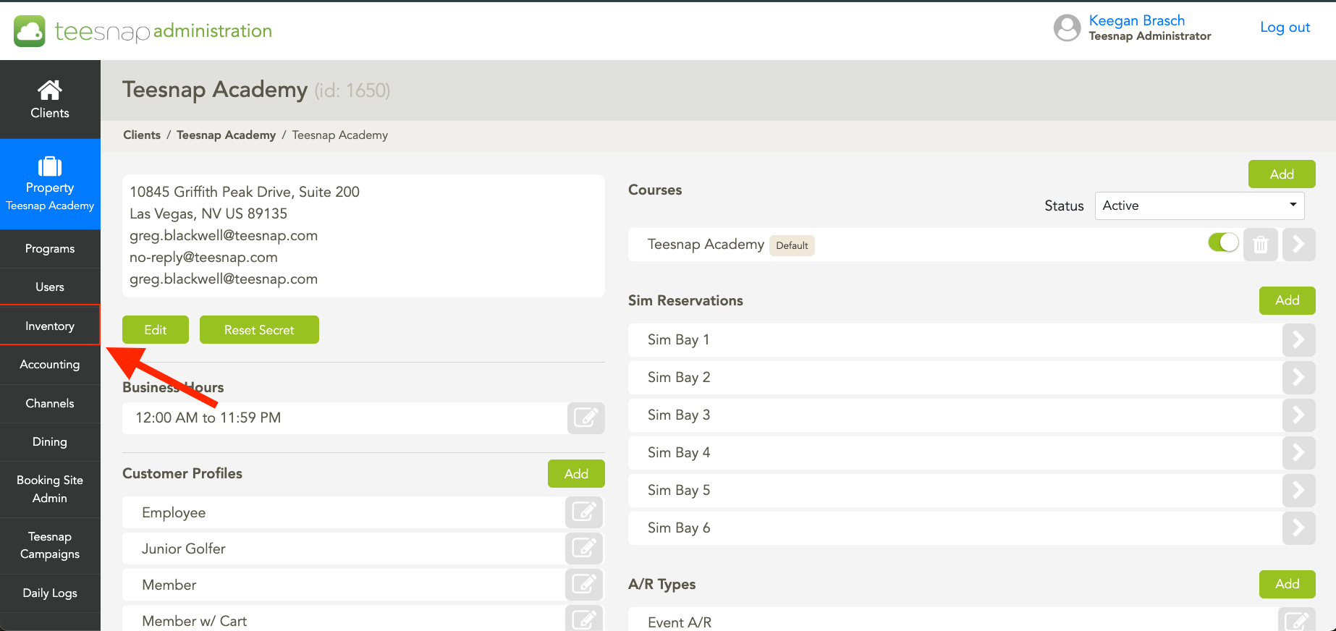Image resolution: width=1336 pixels, height=631 pixels.
Task: Edit the Employee customer profile
Action: pos(584,512)
